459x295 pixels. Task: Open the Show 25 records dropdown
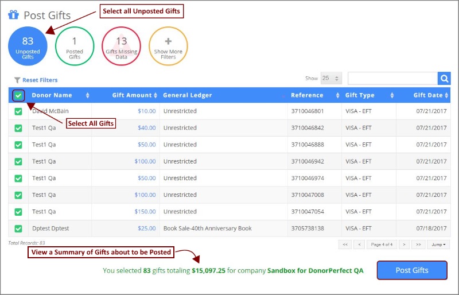331,78
